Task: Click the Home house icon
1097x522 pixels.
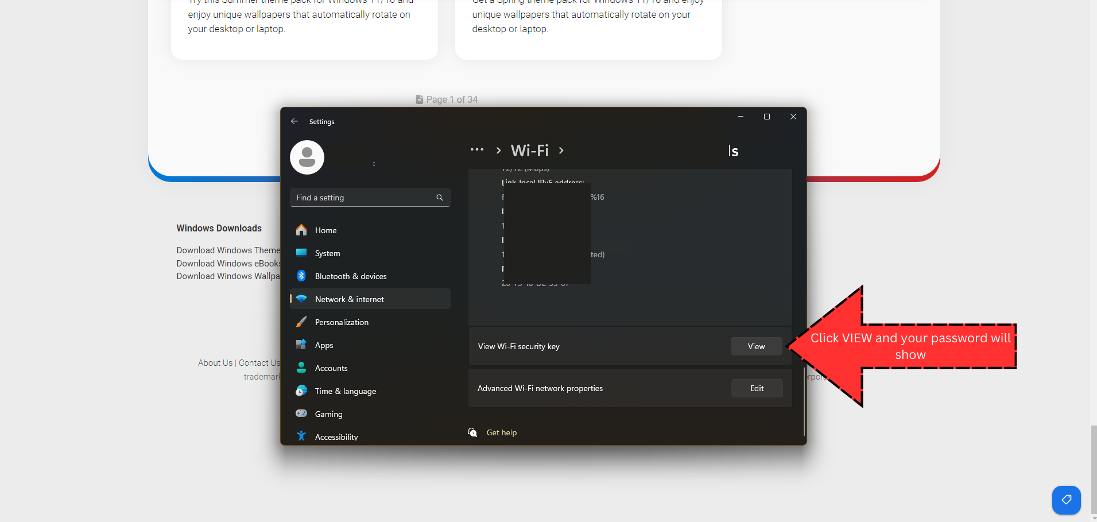Action: point(301,230)
